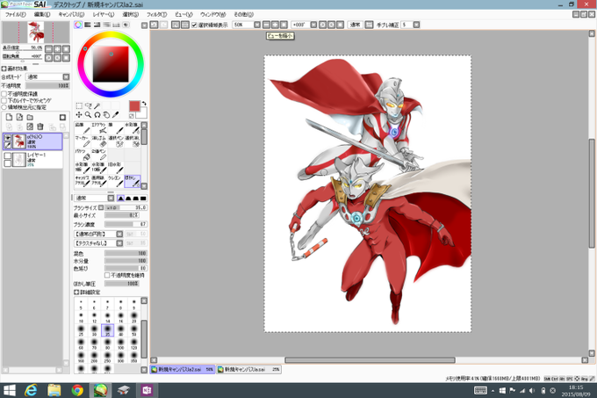
Task: Open the brush mode dropdown
Action: click(111, 198)
